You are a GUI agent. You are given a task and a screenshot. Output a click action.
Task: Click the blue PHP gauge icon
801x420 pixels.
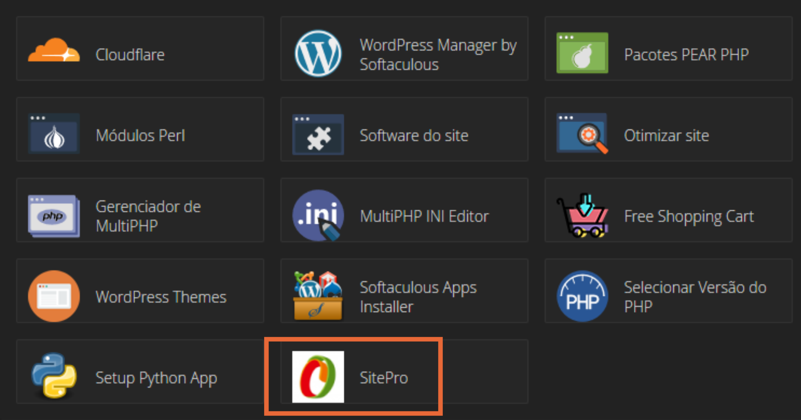[x=582, y=296]
